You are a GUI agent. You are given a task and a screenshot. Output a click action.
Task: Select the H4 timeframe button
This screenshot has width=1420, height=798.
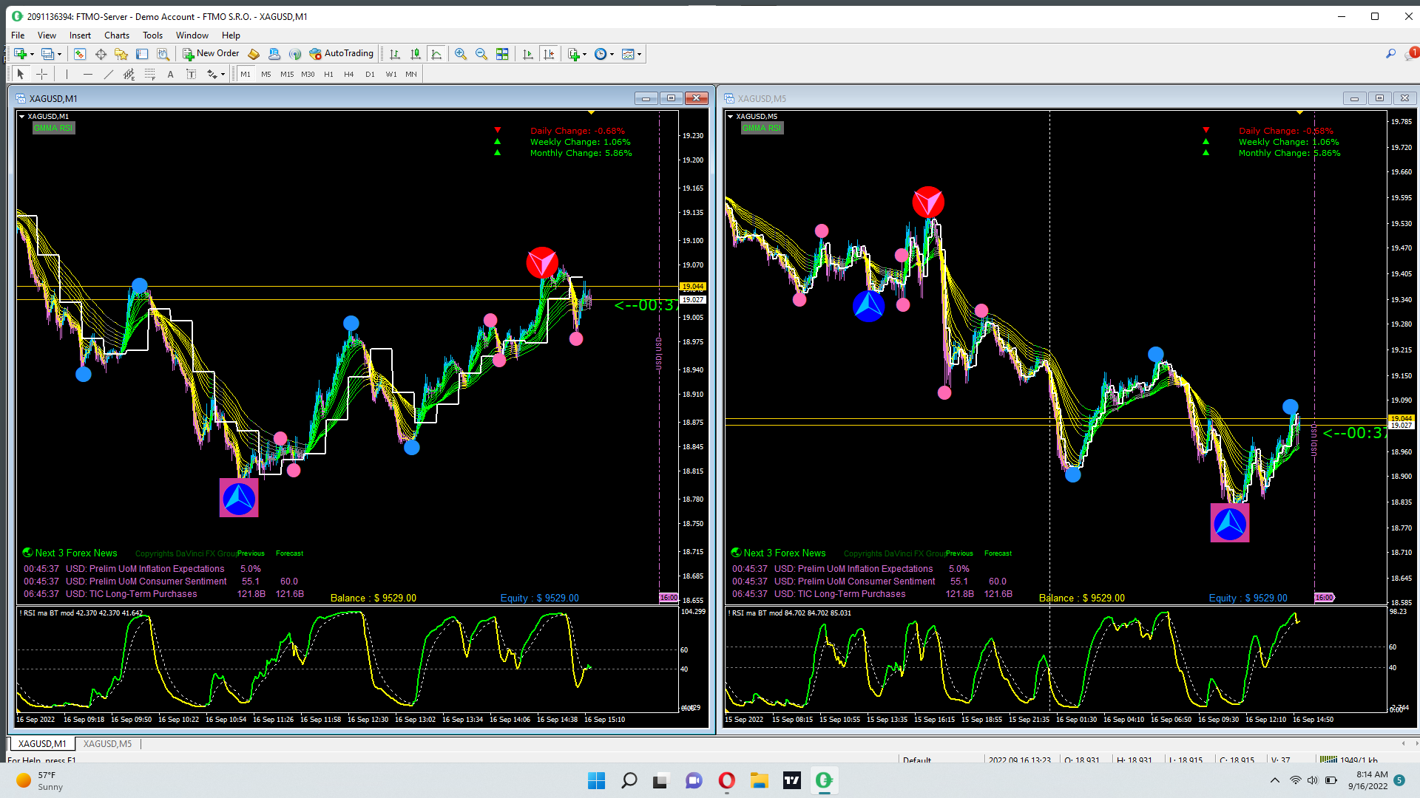tap(349, 74)
